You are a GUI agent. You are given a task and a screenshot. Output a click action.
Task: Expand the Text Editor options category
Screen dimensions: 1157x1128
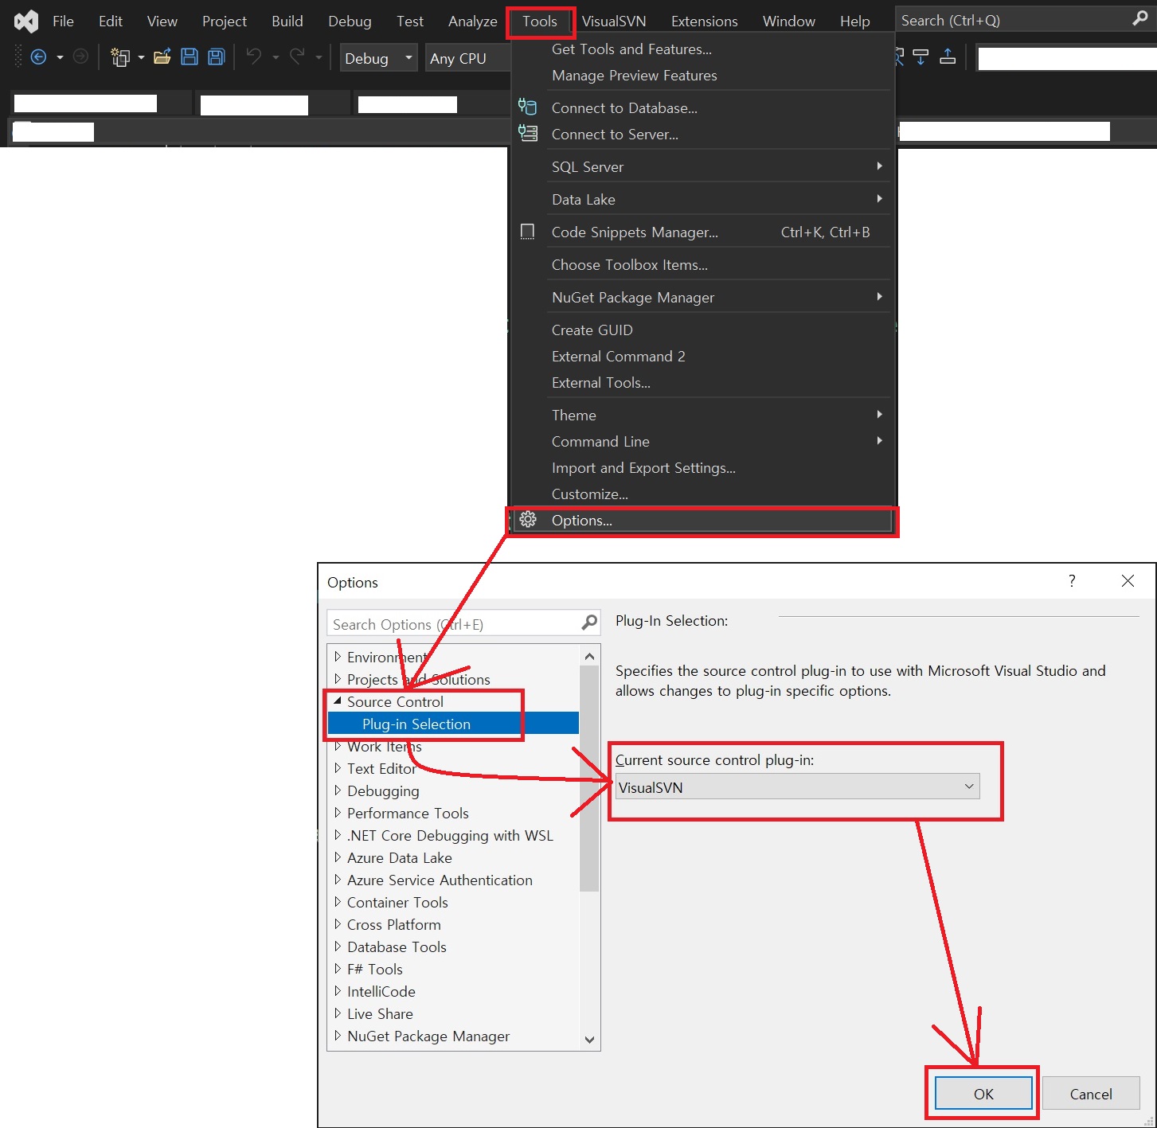click(338, 768)
